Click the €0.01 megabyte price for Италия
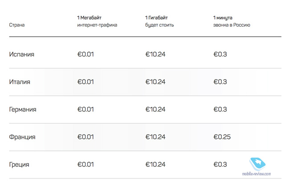The height and width of the screenshot is (186, 285). pos(85,82)
